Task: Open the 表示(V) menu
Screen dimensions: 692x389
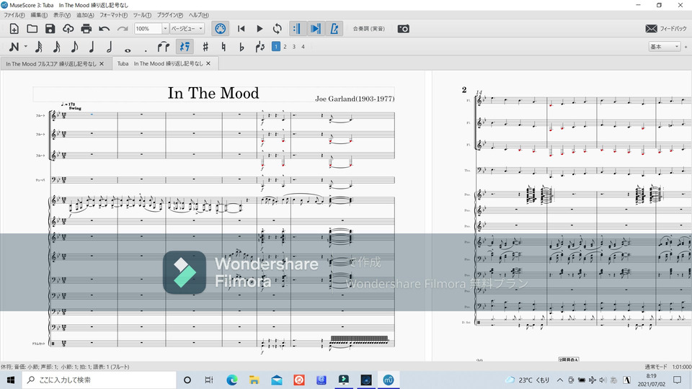Action: click(62, 15)
